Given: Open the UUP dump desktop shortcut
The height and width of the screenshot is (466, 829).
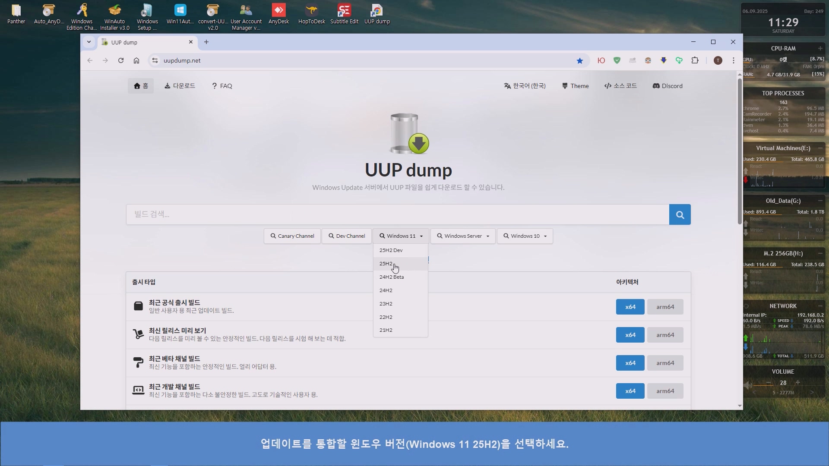Looking at the screenshot, I should pos(377,14).
